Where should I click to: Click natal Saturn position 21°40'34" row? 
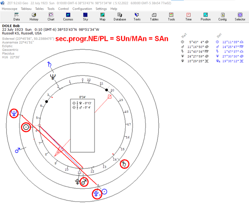click(x=195, y=52)
